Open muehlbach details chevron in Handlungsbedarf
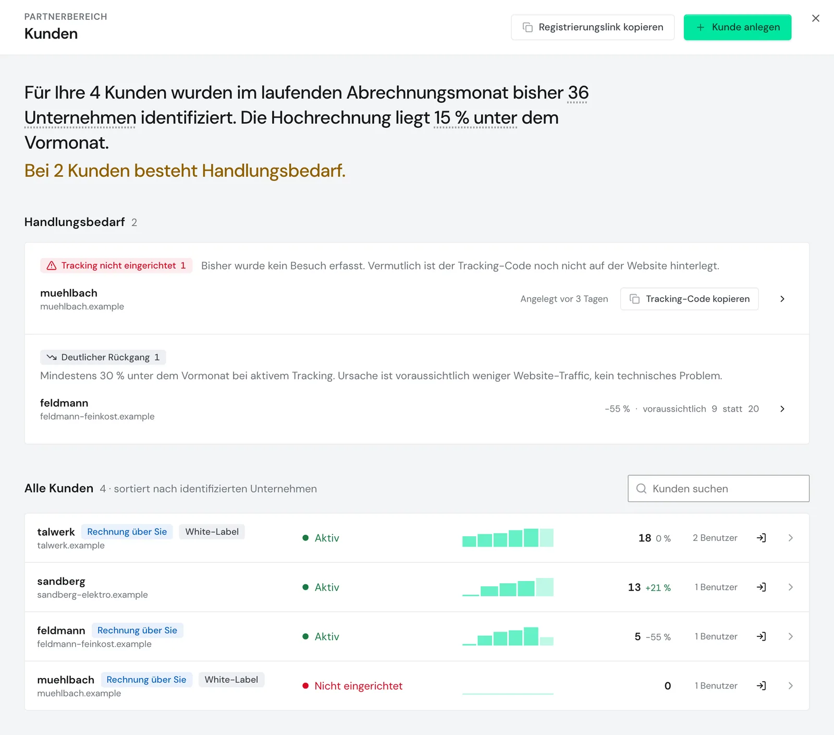Viewport: 834px width, 735px height. [x=782, y=299]
